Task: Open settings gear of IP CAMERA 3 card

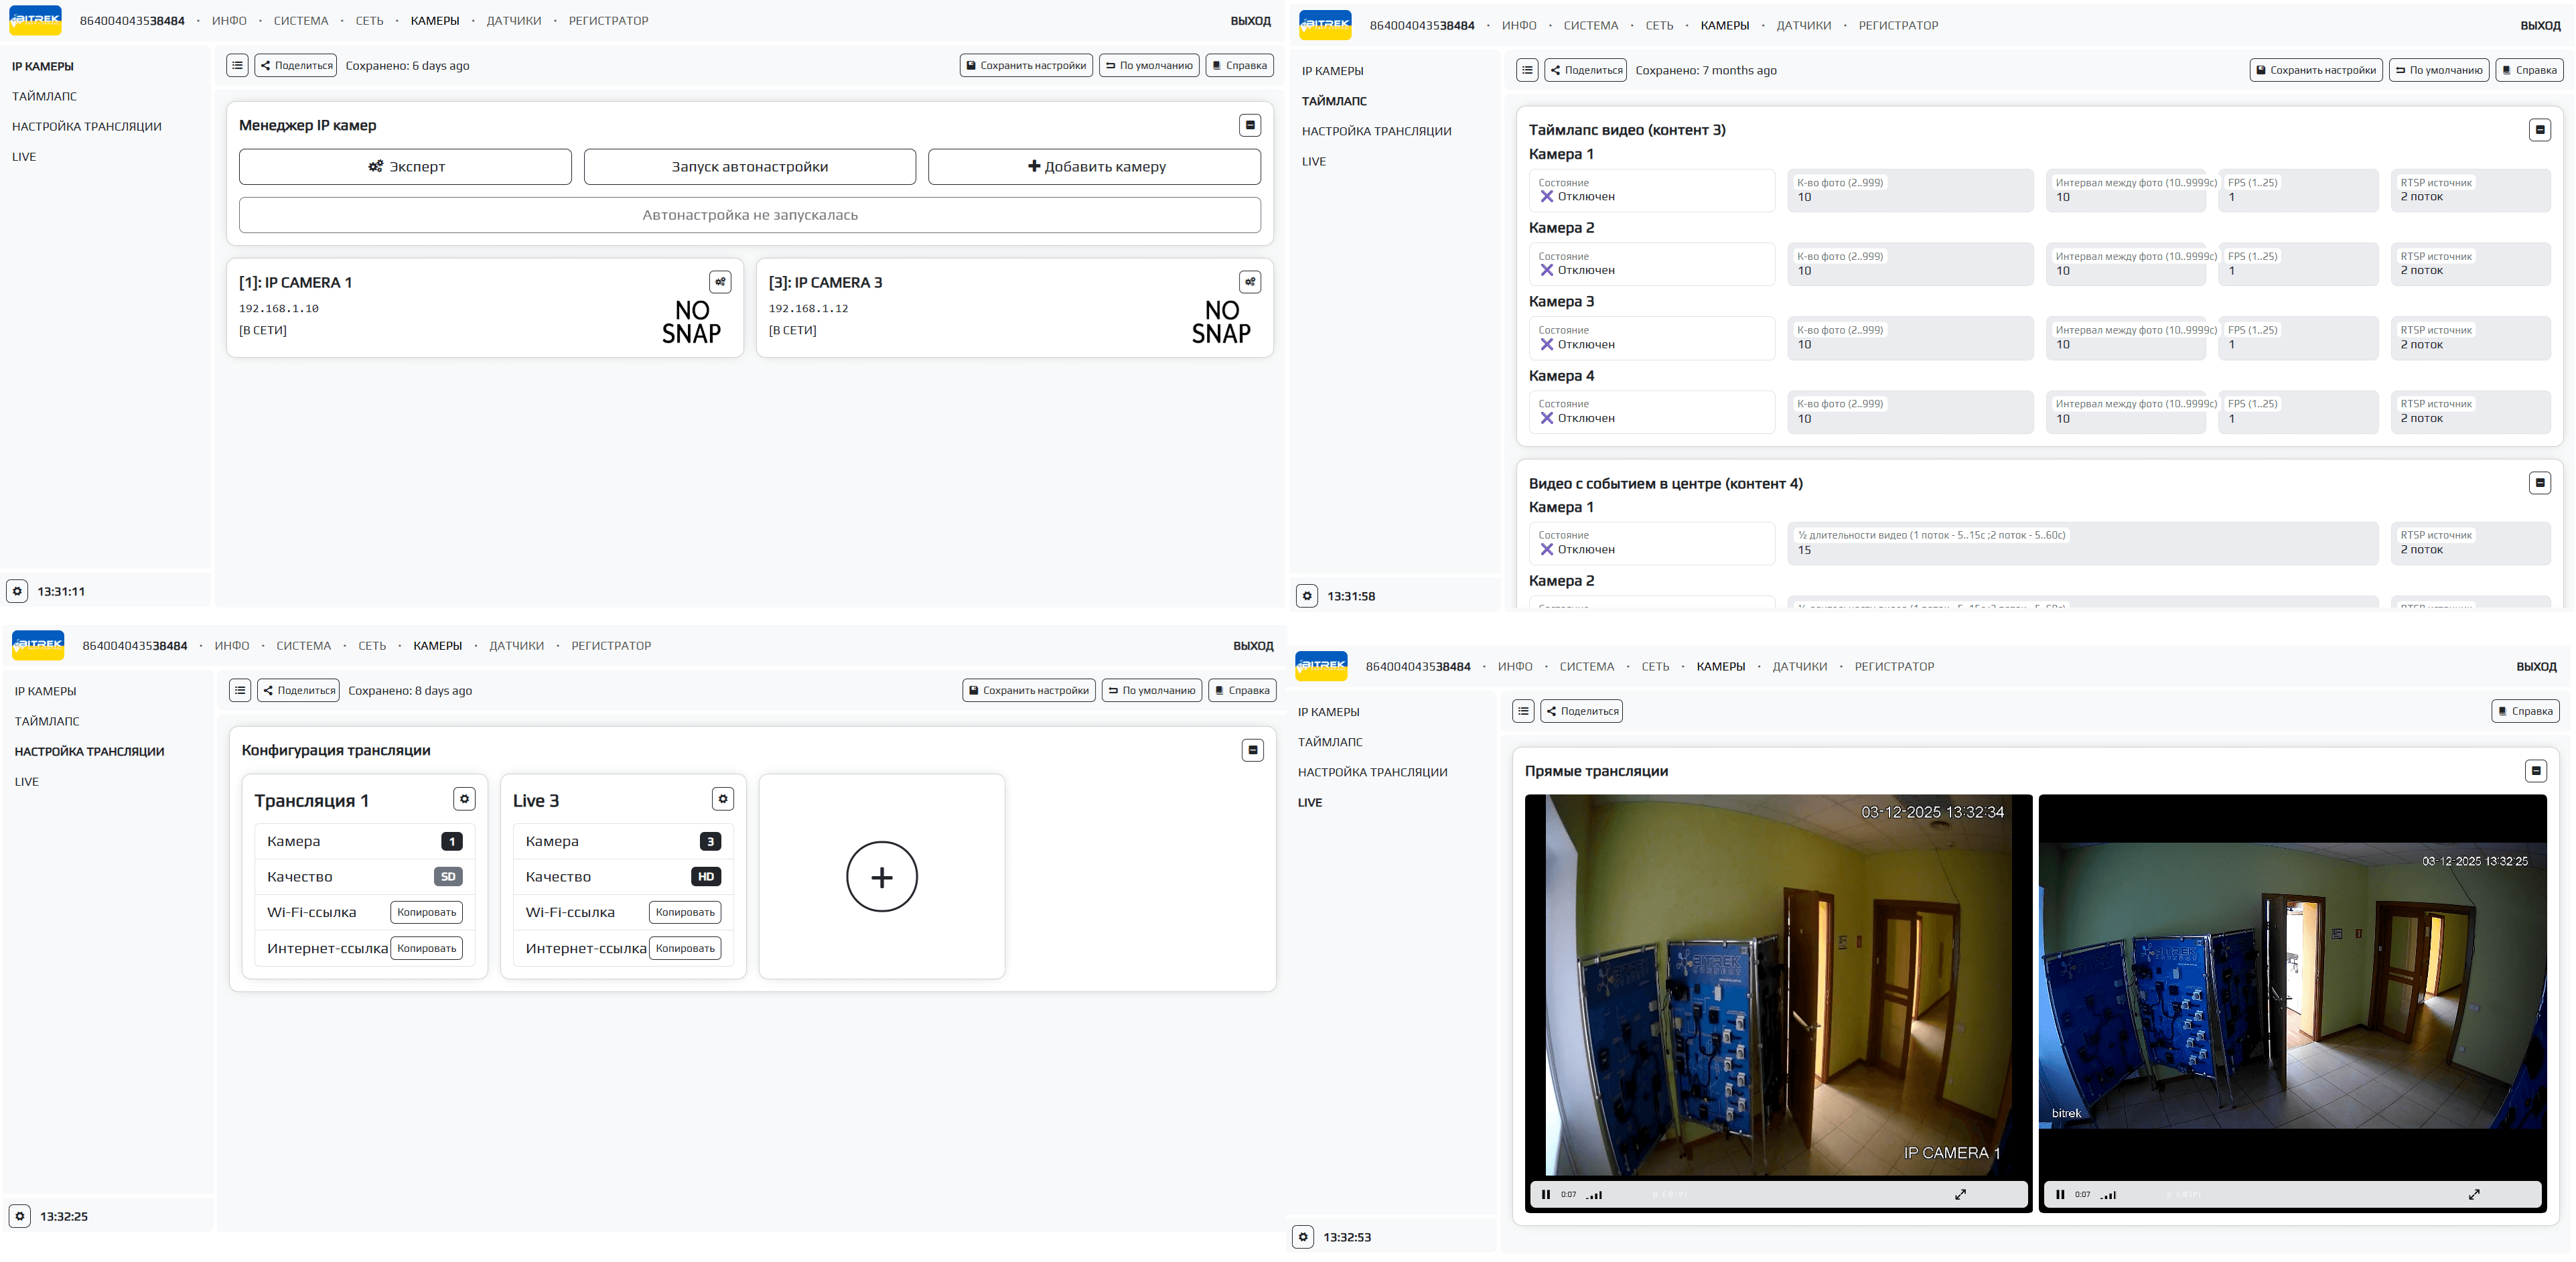Action: pyautogui.click(x=1249, y=282)
